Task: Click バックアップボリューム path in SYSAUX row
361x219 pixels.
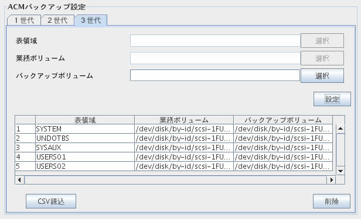Action: tap(283, 147)
